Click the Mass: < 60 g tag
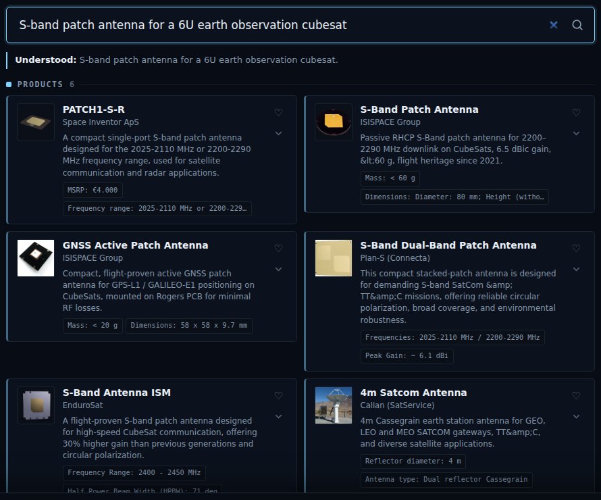Screen dimensions: 601x500 [x=390, y=178]
